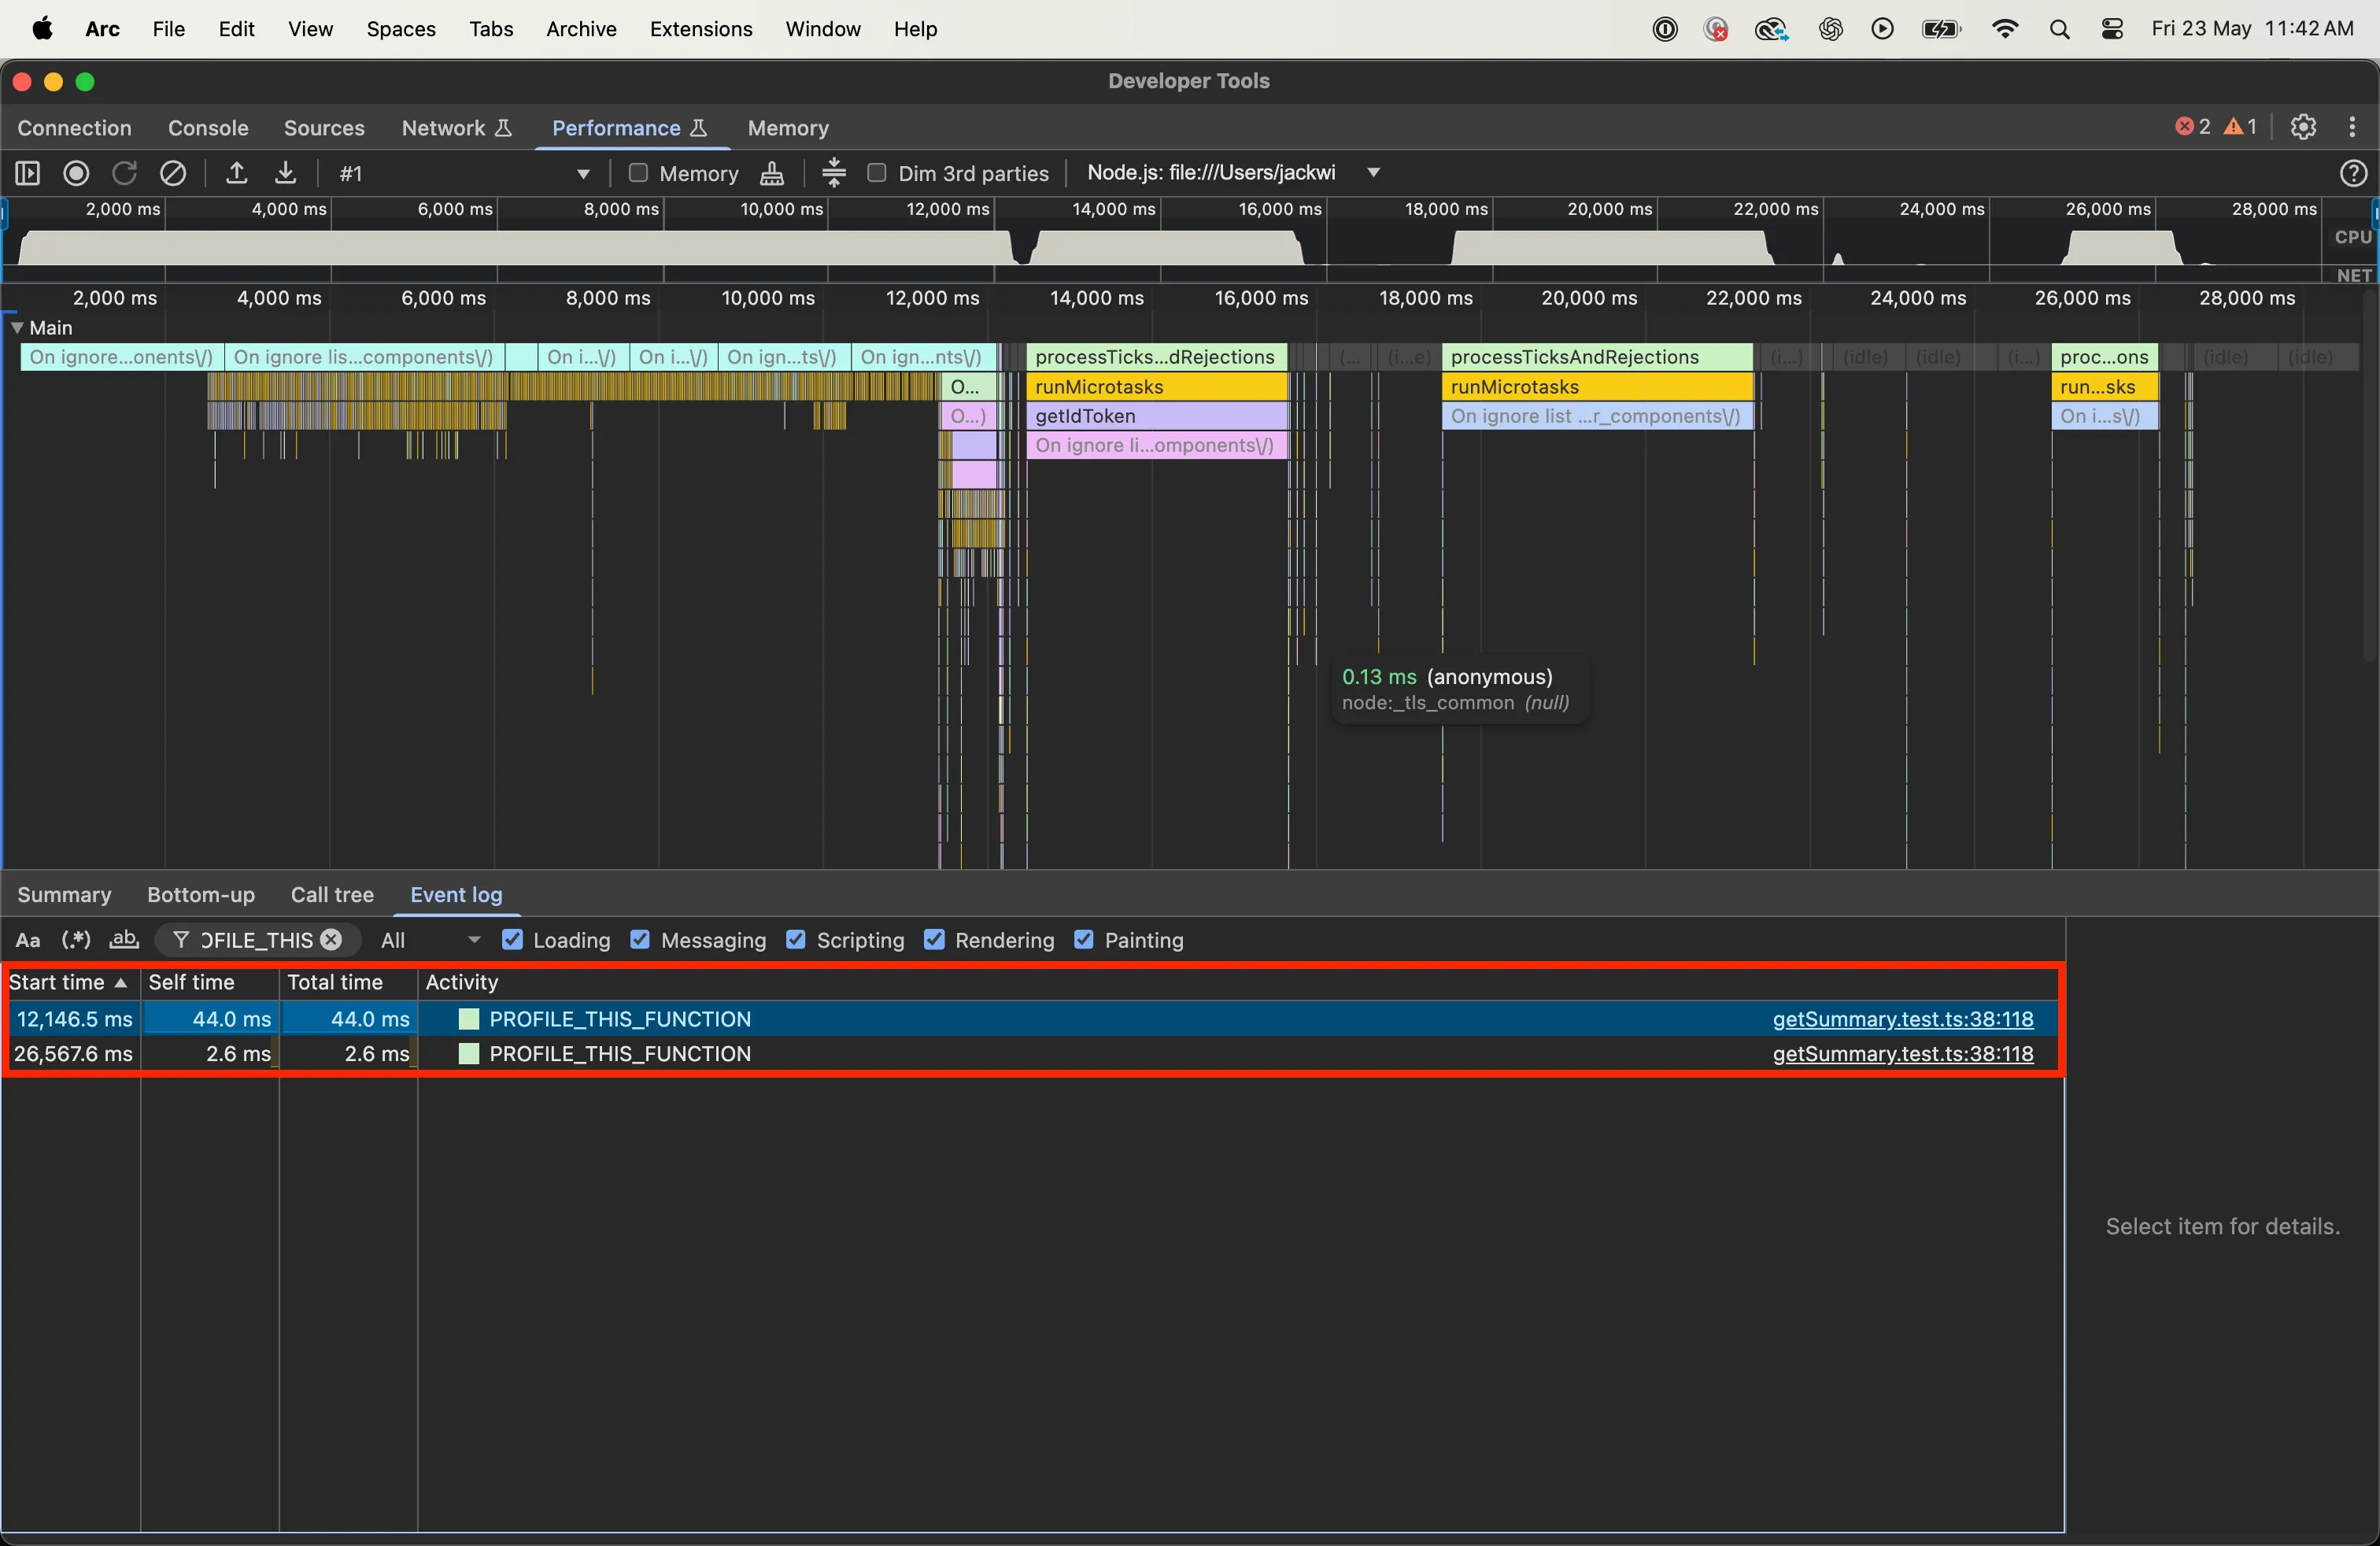
Task: Open the Archive menu
Action: coord(581,29)
